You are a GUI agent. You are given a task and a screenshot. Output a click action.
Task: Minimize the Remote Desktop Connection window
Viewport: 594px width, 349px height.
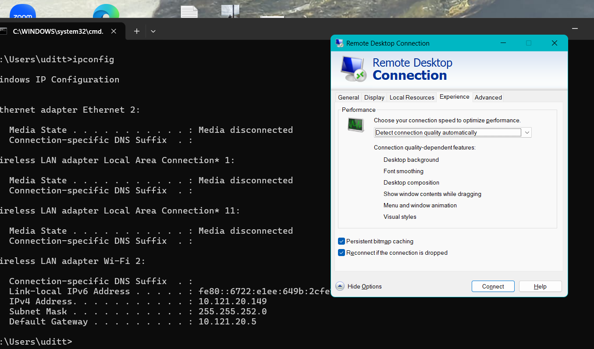(503, 43)
